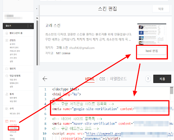Screen dimensions: 174x140
Task: Open 스킨 변경 in sidebar
Action: (13, 125)
